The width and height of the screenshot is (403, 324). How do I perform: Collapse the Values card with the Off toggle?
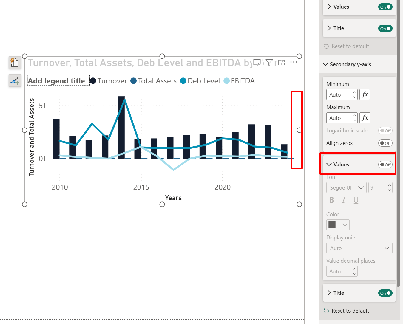pos(329,165)
